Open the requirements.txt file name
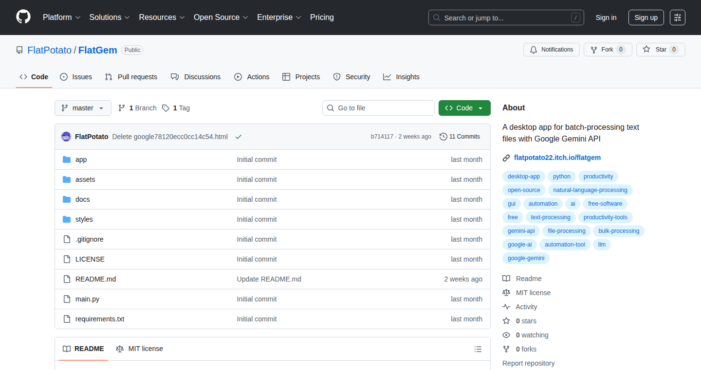 click(x=100, y=319)
